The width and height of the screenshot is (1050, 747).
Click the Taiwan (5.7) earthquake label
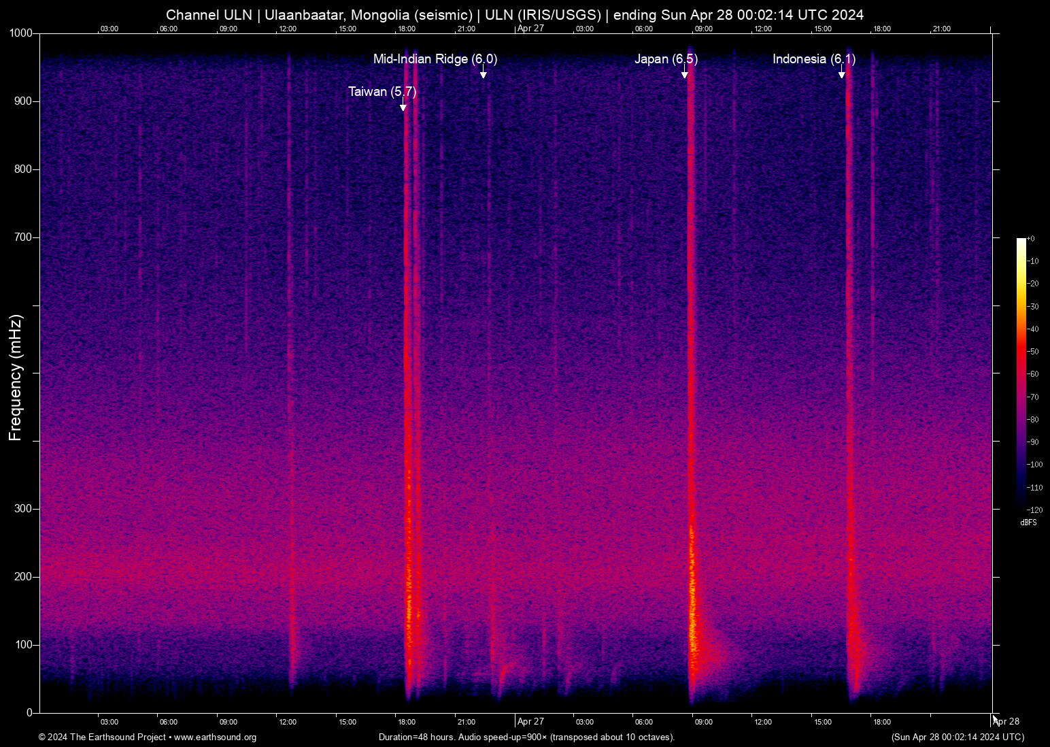click(382, 92)
